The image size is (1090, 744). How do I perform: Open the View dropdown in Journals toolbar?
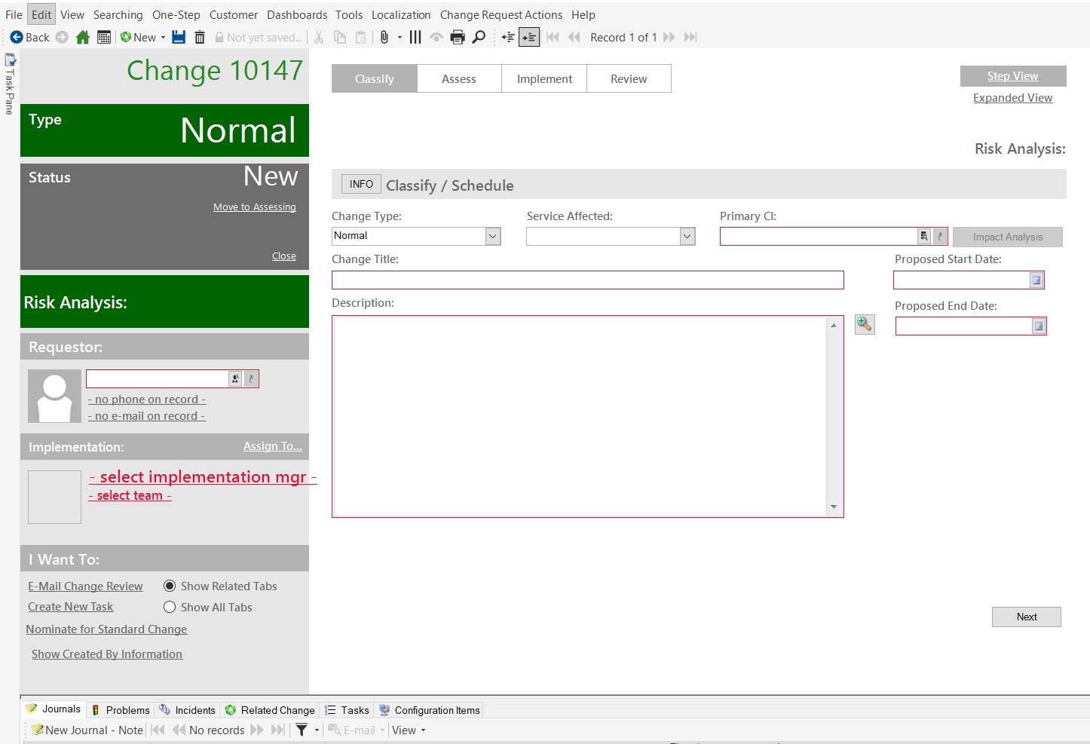pos(409,730)
